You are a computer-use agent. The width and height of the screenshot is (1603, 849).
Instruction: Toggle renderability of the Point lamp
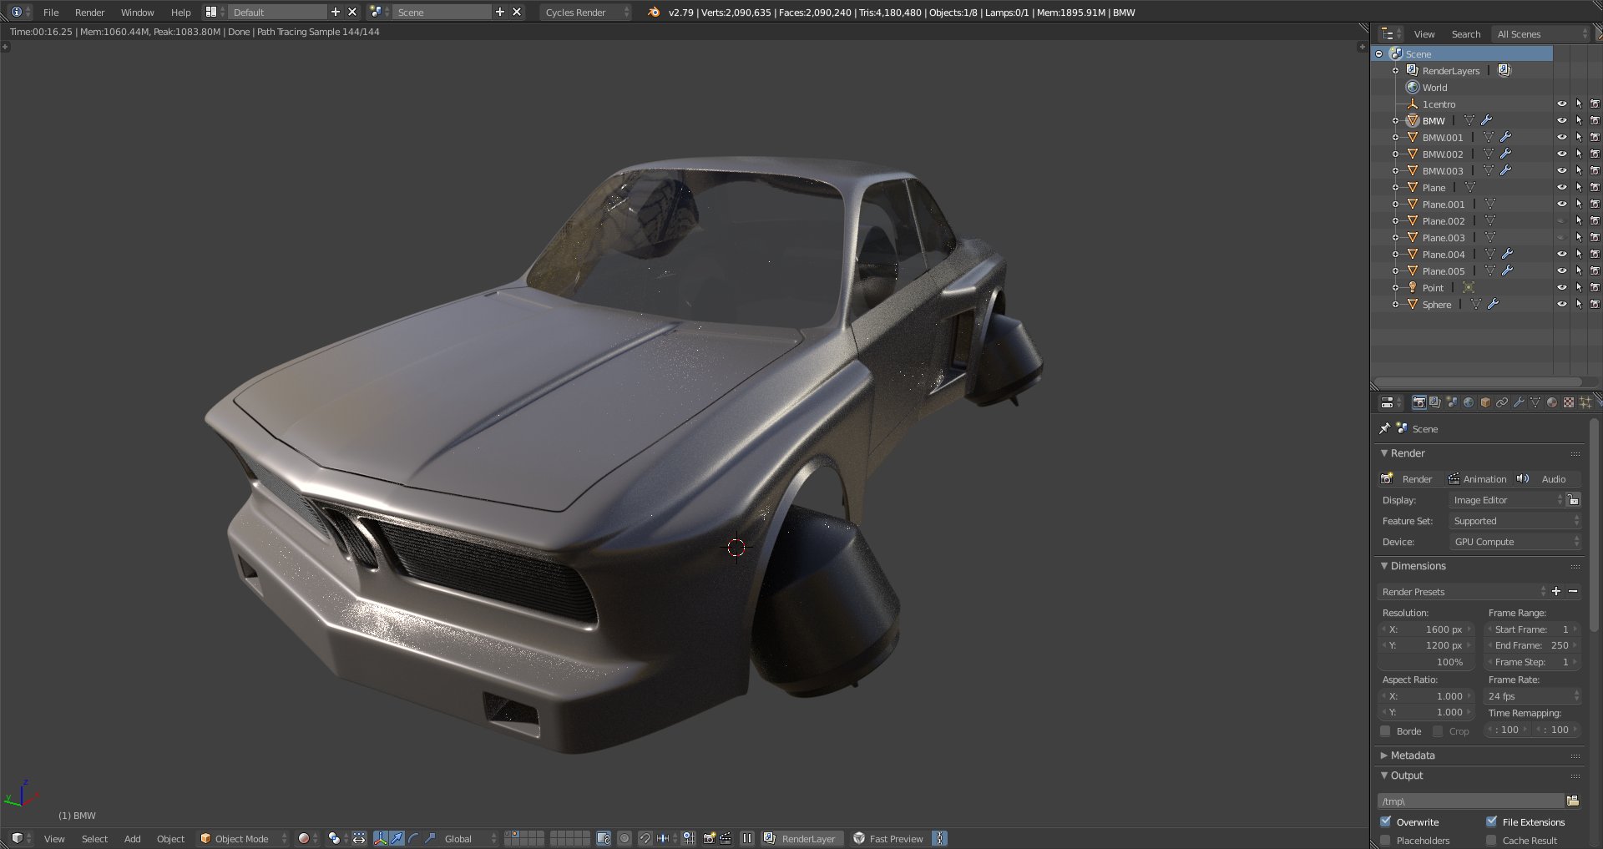pyautogui.click(x=1595, y=287)
